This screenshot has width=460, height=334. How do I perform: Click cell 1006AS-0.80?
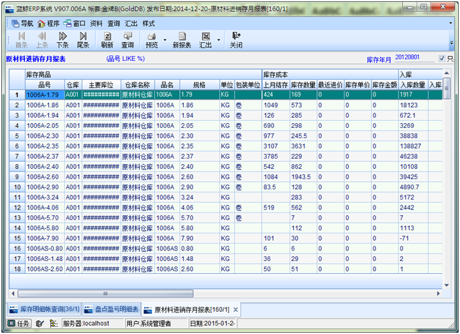click(44, 248)
